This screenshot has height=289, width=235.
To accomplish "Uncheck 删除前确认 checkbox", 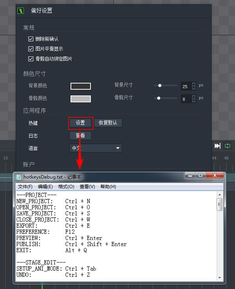I will click(31, 39).
